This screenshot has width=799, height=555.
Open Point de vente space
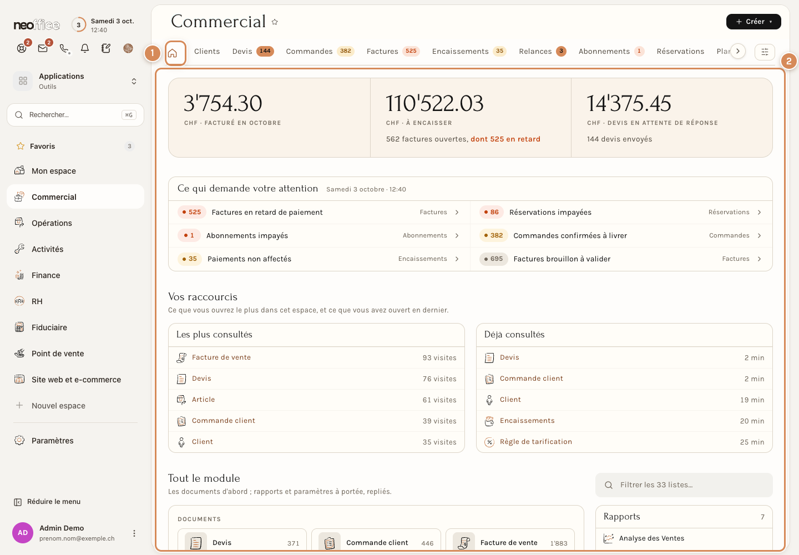[x=75, y=354]
